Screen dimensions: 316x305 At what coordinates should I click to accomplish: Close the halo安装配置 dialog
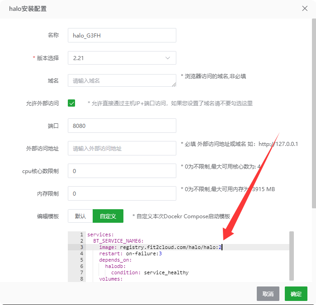[x=305, y=8]
